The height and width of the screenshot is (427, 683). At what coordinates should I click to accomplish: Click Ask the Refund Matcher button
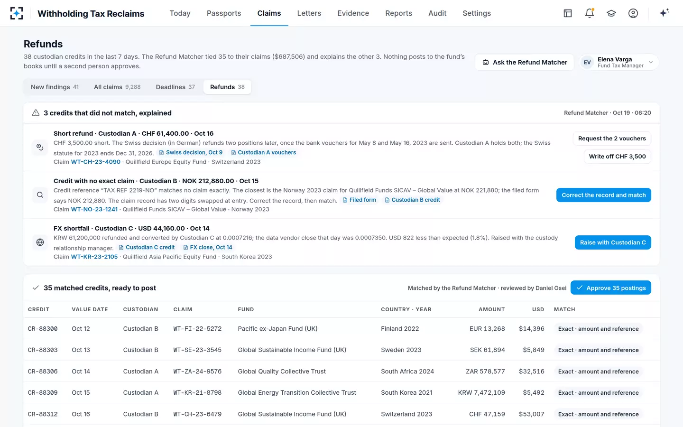[x=525, y=62]
